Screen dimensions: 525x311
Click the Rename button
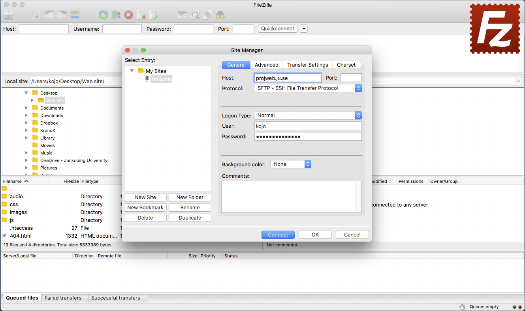190,208
